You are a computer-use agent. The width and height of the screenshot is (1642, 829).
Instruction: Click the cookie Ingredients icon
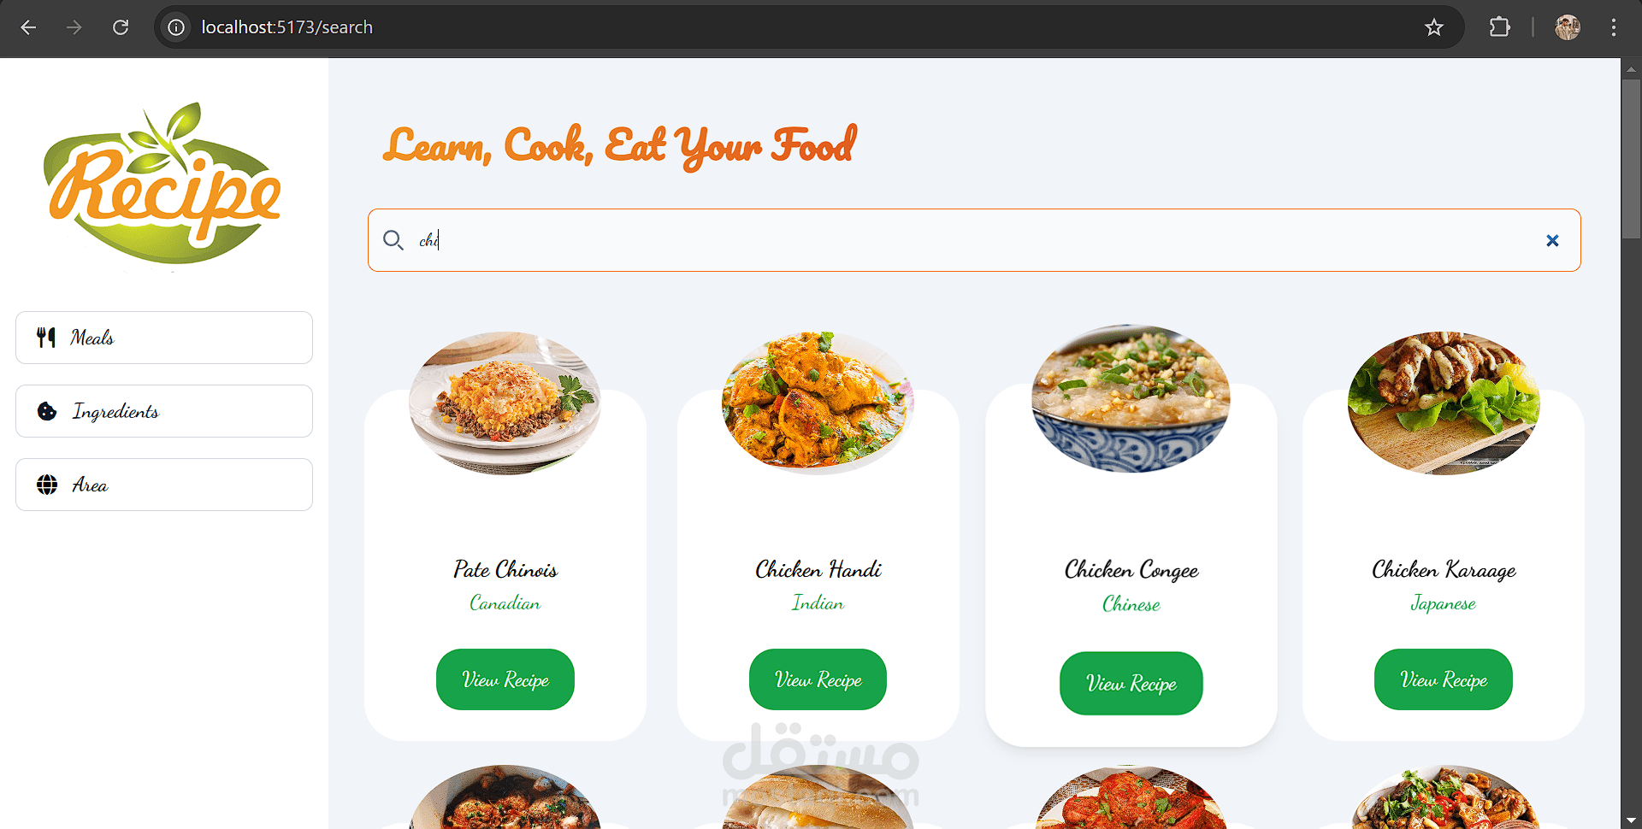point(47,411)
